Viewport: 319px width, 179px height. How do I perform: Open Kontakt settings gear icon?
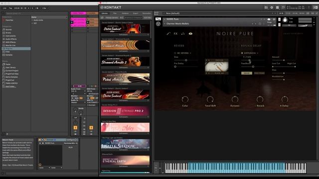tap(272, 7)
